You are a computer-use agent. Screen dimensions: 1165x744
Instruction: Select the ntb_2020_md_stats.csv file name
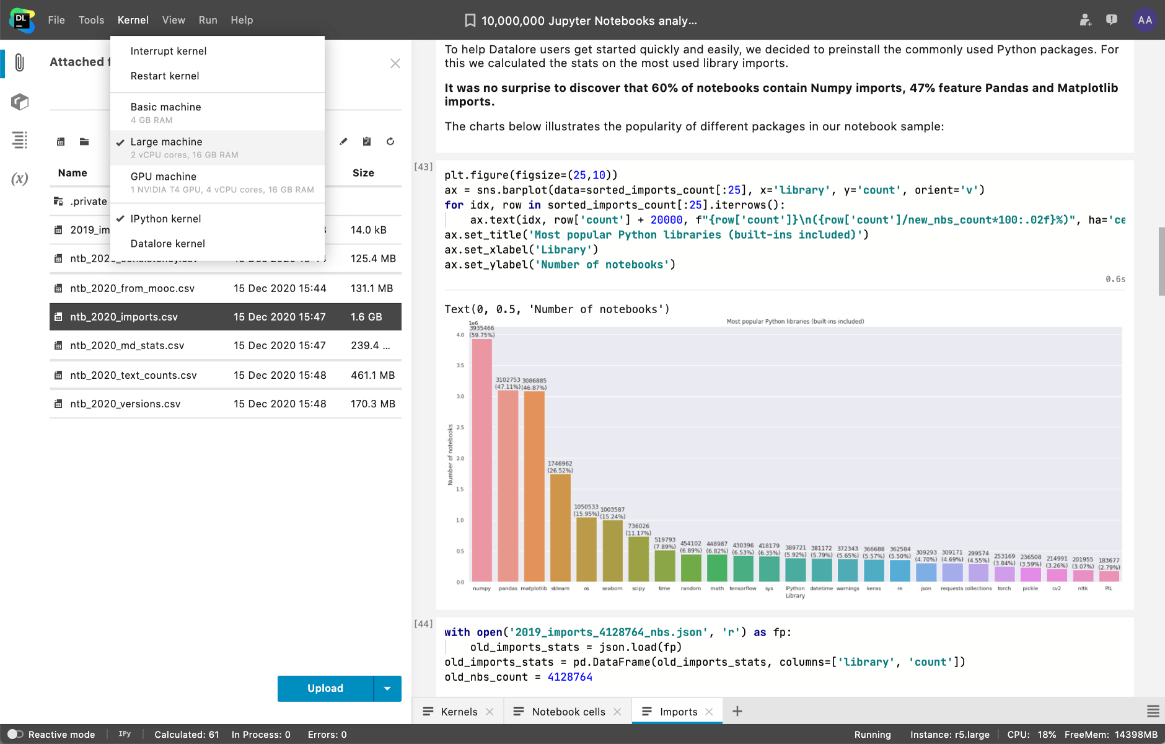pos(127,345)
